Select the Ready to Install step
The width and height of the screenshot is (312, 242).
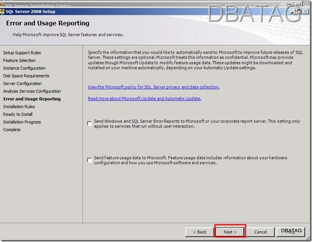click(x=18, y=114)
